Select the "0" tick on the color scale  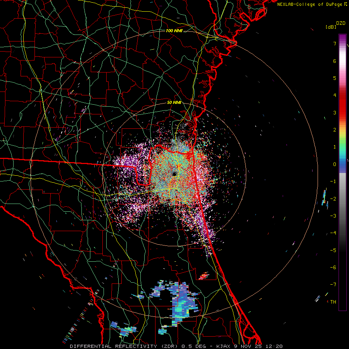click(x=335, y=164)
